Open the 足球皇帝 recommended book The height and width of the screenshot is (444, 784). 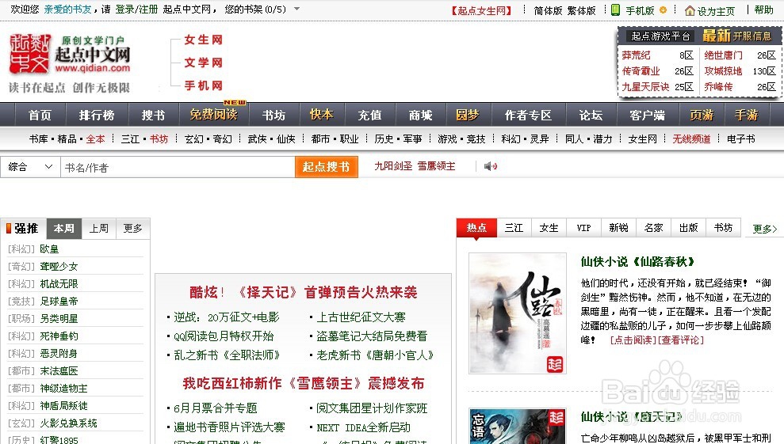[59, 302]
